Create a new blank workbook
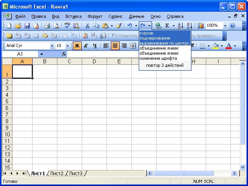Screen dimensions: 248x186 point(9,26)
